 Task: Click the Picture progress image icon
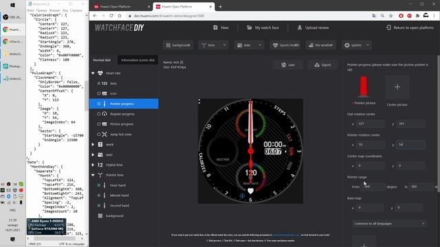[104, 124]
